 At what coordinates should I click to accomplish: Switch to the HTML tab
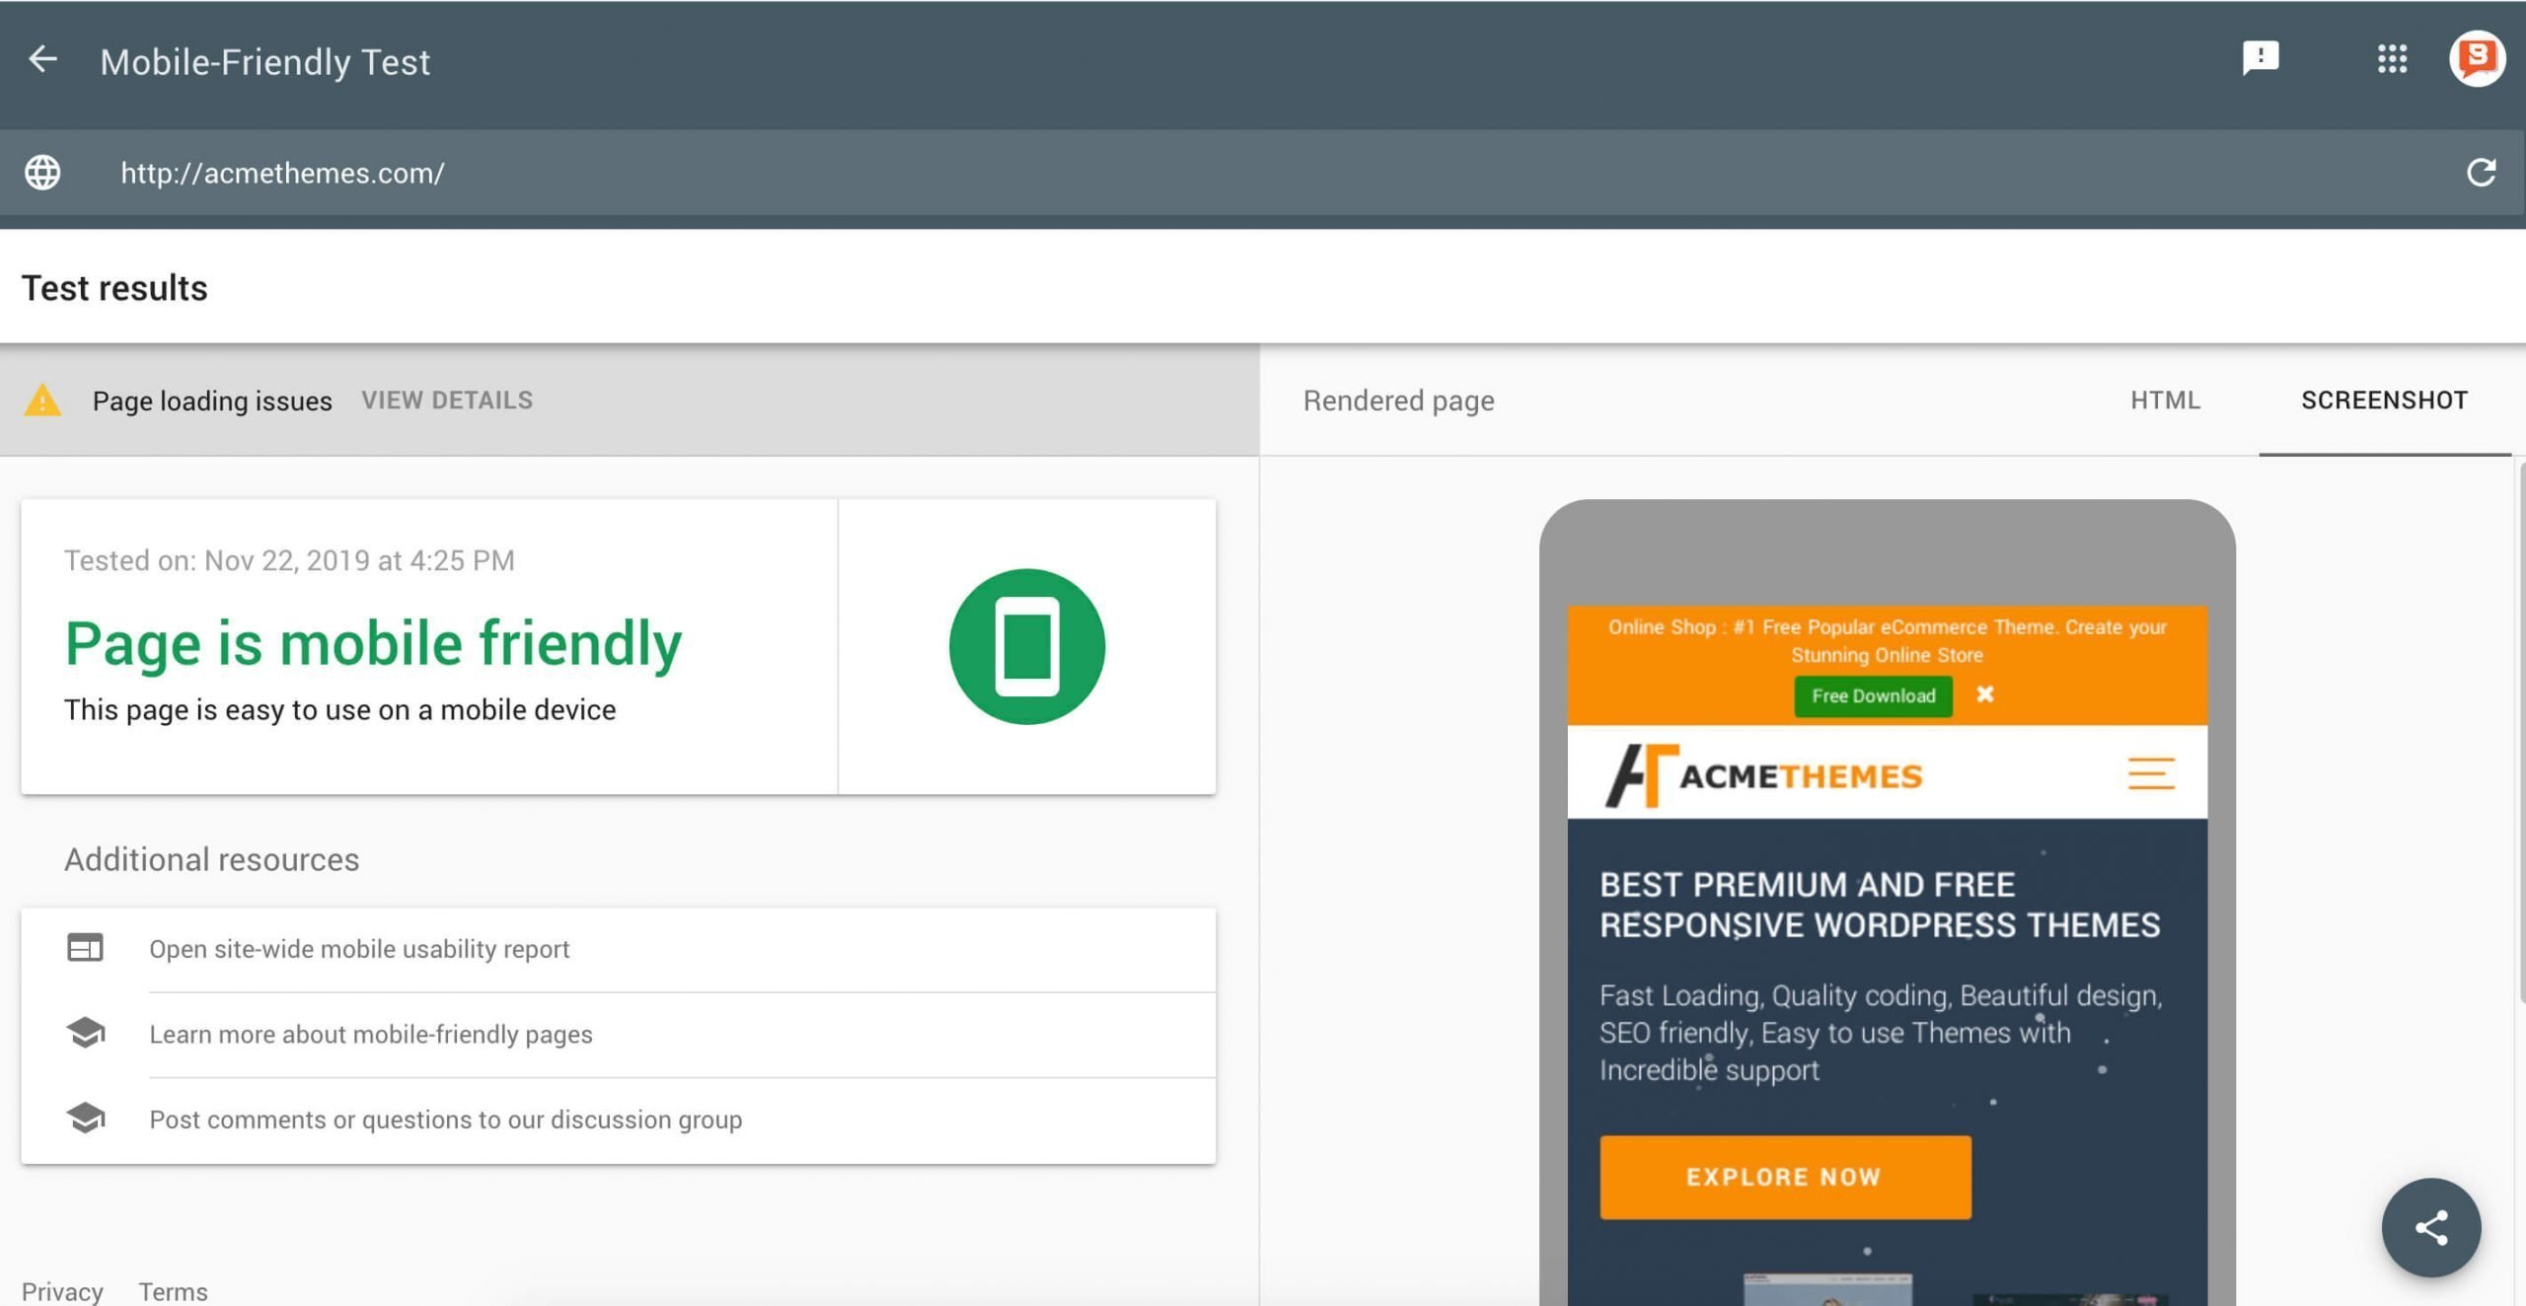coord(2165,399)
